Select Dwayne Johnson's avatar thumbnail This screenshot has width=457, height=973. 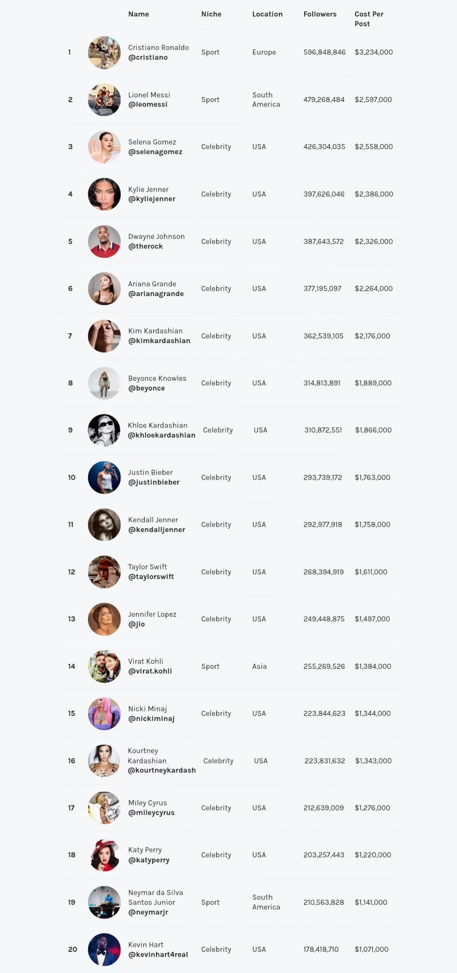pos(104,241)
